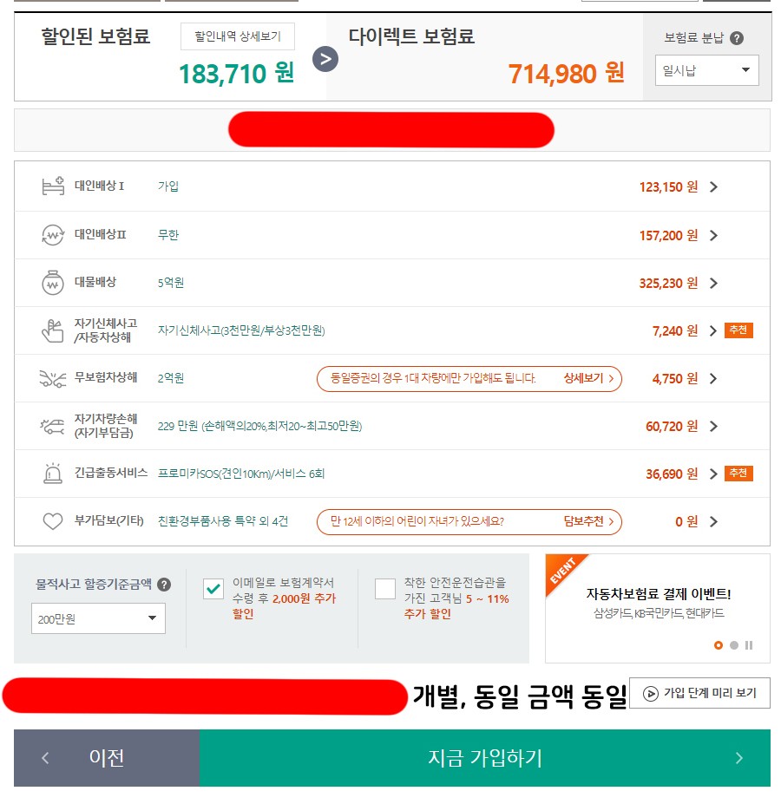Screen dimensions: 781x804
Task: Click 자기신체사고(3천만원/부상3천만원) text
Action: point(241,330)
